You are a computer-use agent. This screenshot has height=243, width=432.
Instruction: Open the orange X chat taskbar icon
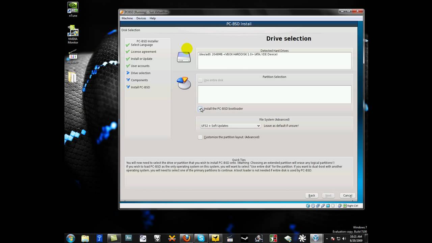172,238
